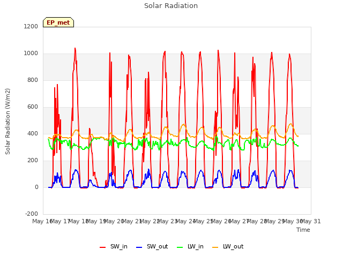The image size is (343, 257).
Task: Click the 200 y-axis tick label
Action: click(33, 161)
